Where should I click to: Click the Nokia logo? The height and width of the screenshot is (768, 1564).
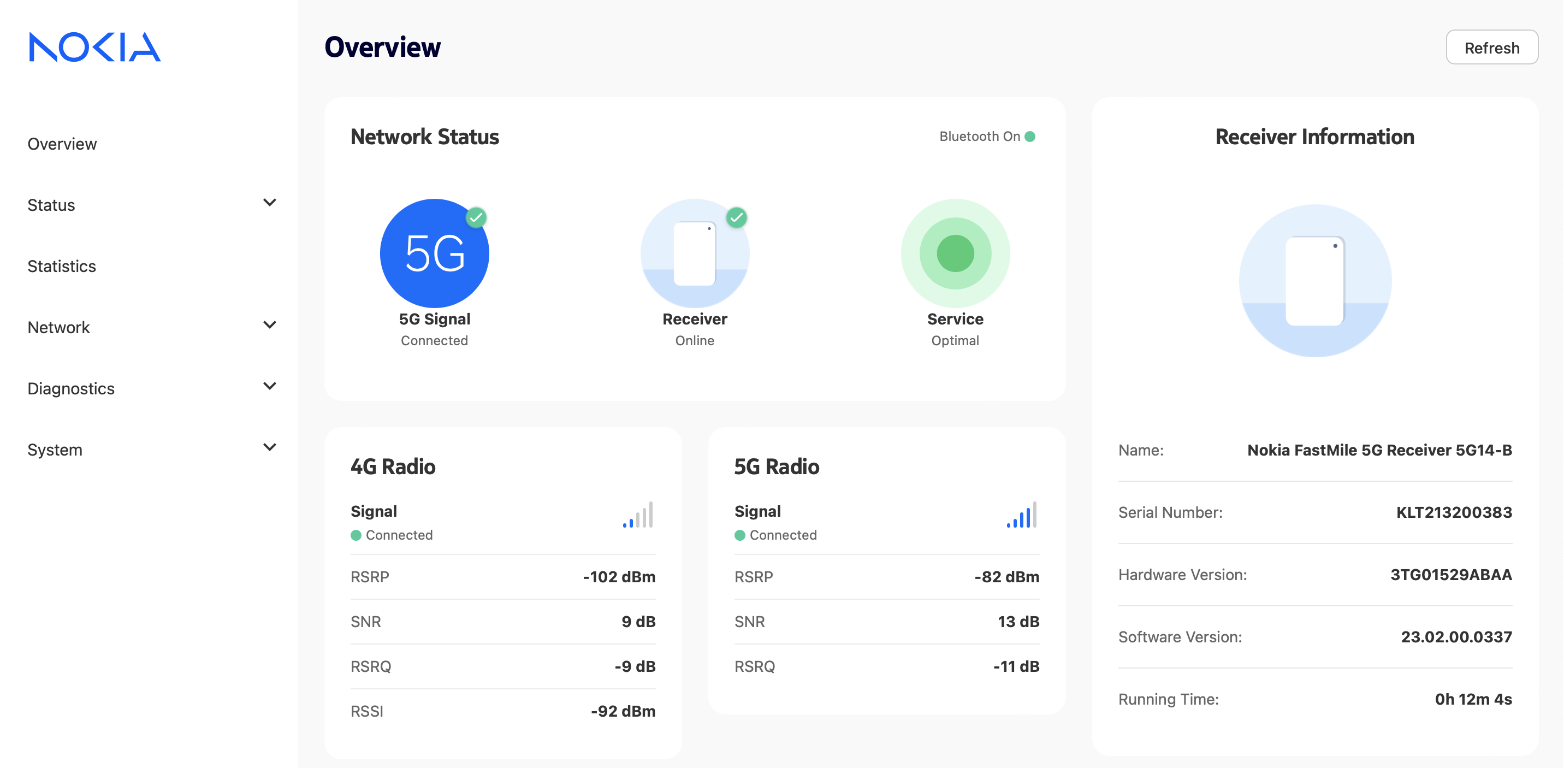[94, 47]
